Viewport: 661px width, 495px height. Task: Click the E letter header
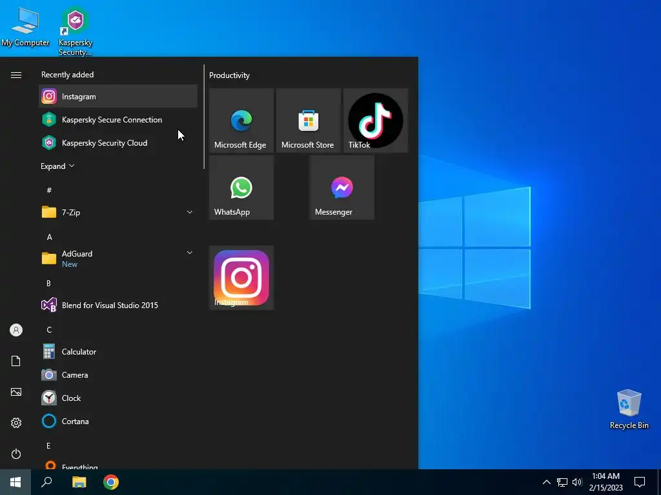pyautogui.click(x=48, y=446)
